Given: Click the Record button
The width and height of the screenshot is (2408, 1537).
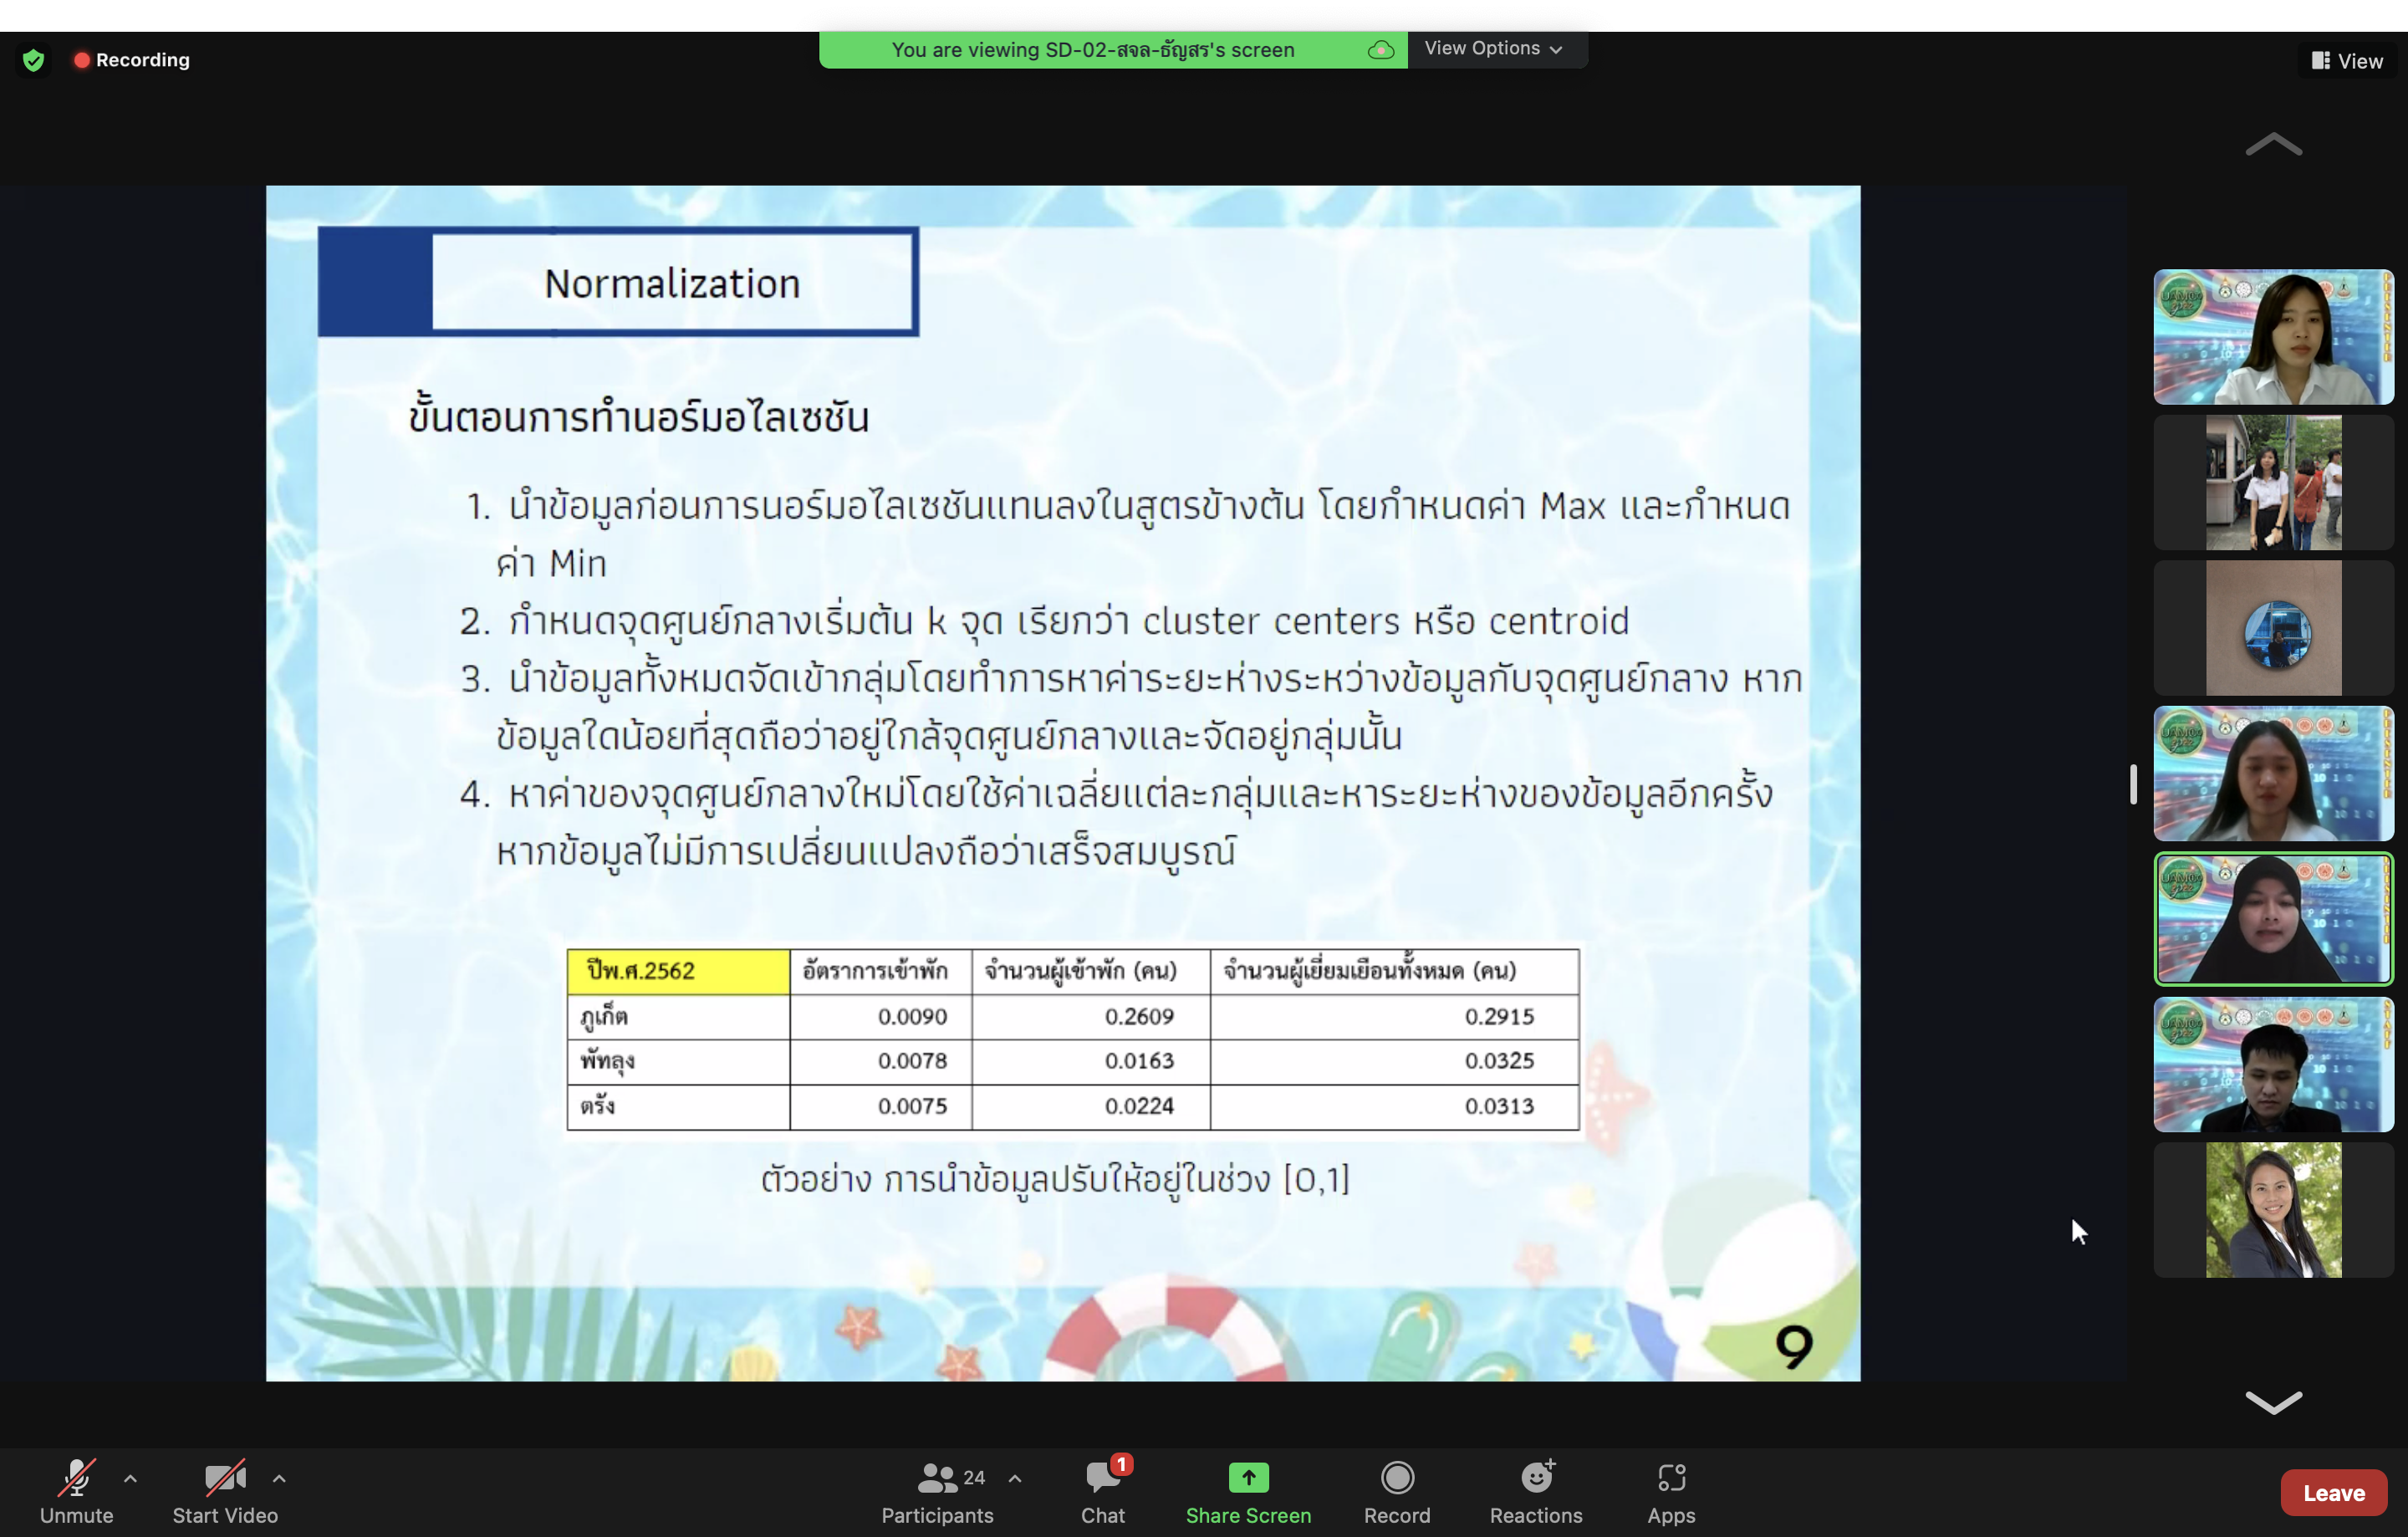Looking at the screenshot, I should (x=1397, y=1492).
